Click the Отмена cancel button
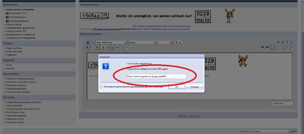This screenshot has height=134, width=304. point(194,87)
